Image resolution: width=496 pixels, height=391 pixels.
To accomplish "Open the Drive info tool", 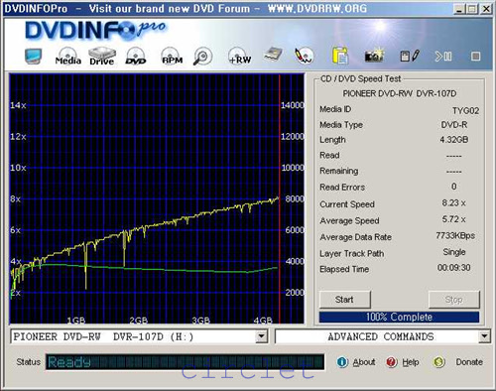I will point(102,56).
